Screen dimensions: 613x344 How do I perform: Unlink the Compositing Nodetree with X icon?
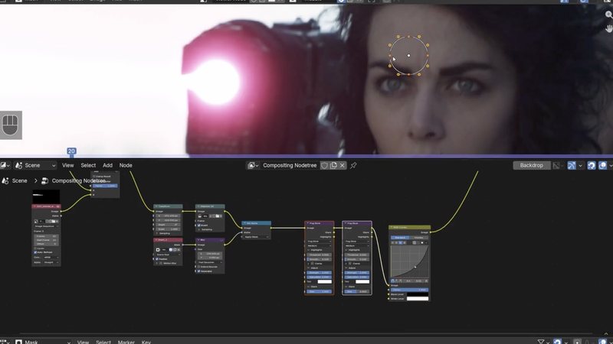click(x=343, y=165)
